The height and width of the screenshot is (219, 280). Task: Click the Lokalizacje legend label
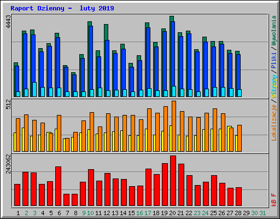pyautogui.click(x=274, y=123)
